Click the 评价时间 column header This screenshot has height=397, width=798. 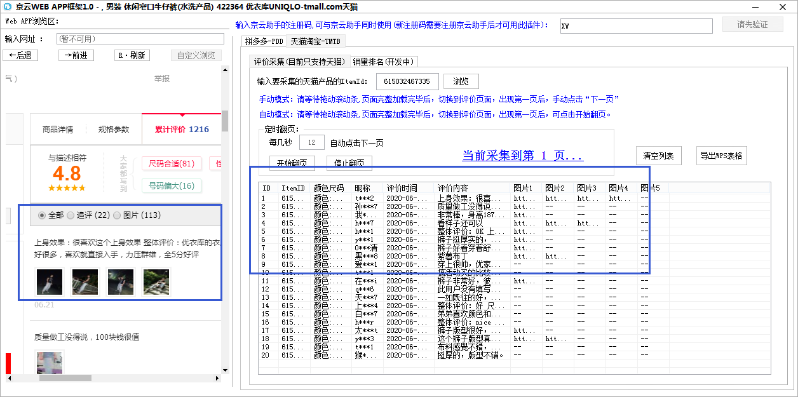[x=410, y=188]
